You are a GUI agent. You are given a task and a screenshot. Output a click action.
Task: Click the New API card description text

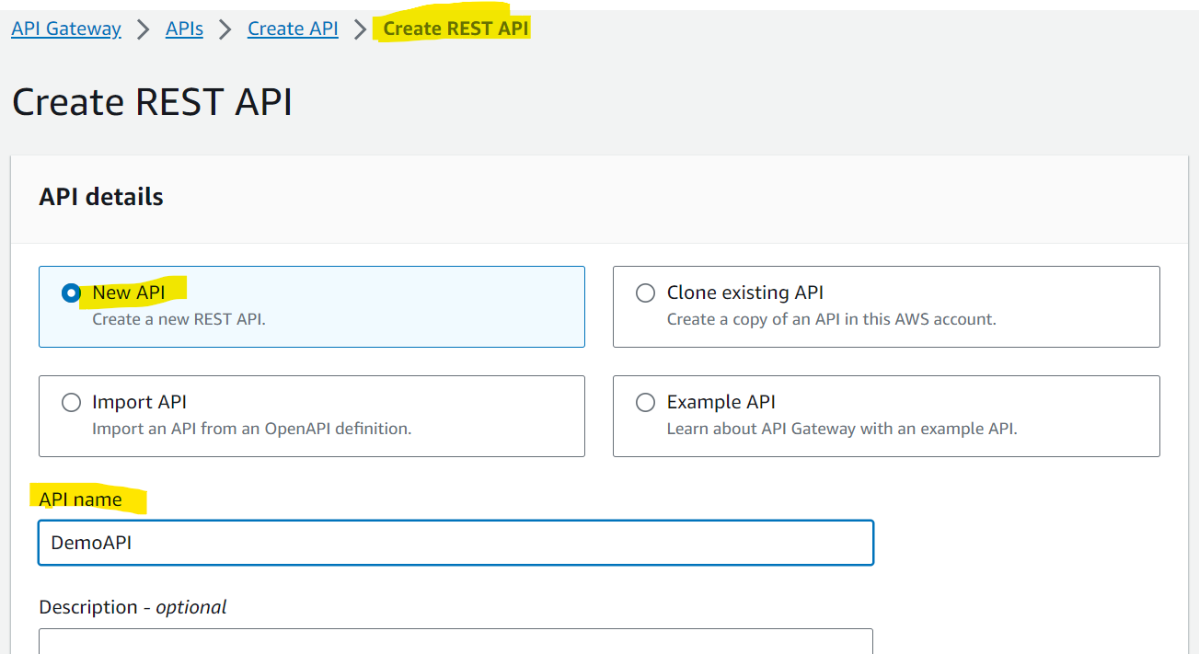click(x=179, y=319)
